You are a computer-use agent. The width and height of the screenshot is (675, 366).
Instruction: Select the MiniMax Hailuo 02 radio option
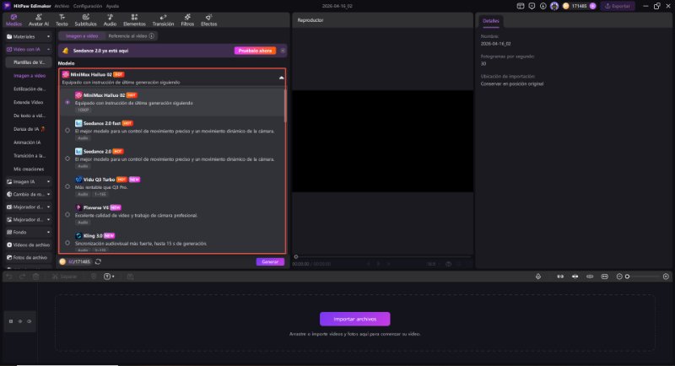[67, 102]
